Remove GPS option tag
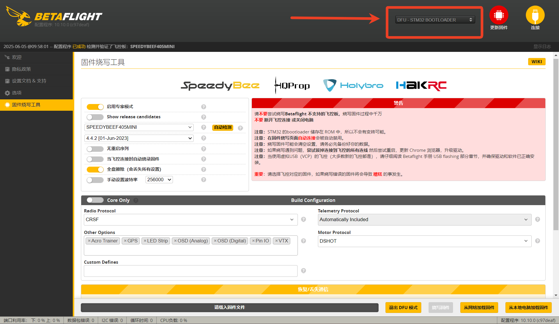 tap(125, 241)
